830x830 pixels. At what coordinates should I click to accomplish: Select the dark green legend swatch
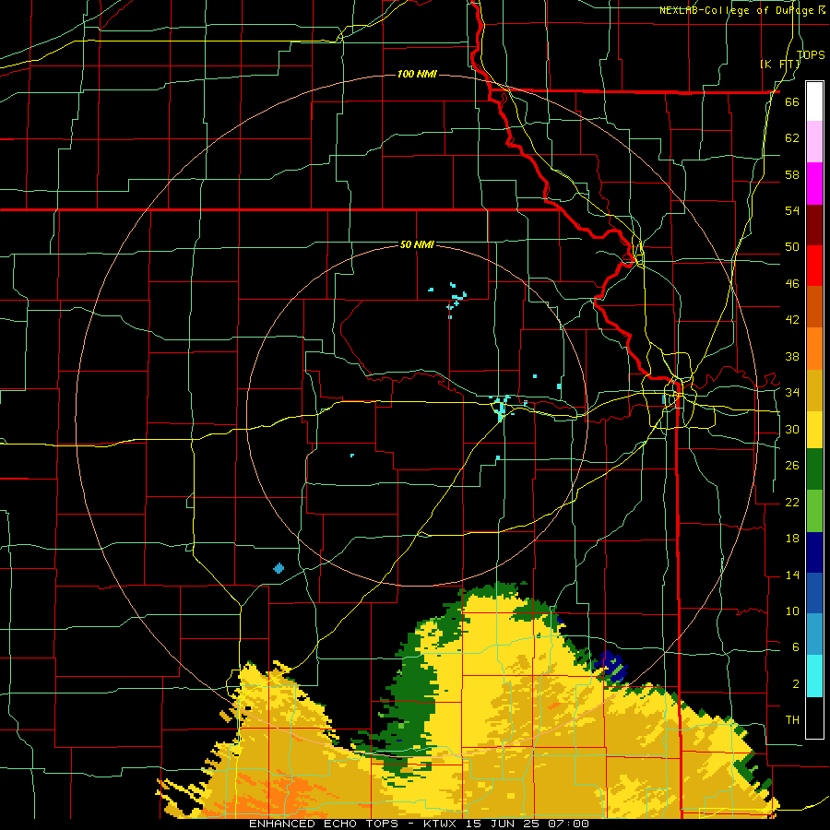point(814,469)
